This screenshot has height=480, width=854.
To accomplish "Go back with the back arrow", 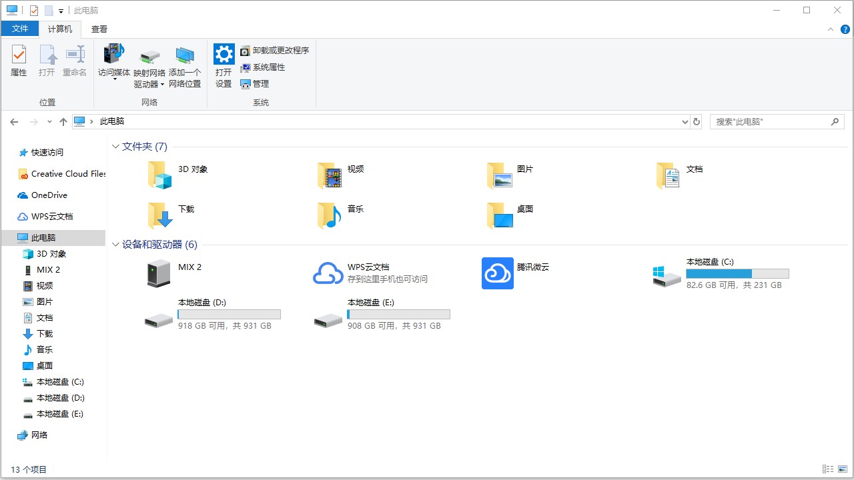I will tap(14, 122).
